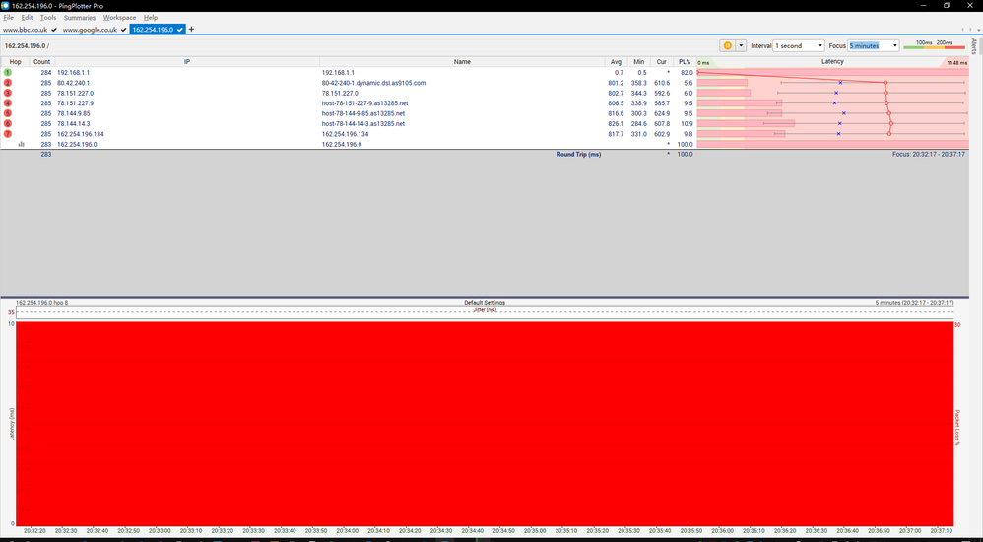Image resolution: width=983 pixels, height=542 pixels.
Task: Select IP 78.144.9.85 cell
Action: pos(73,113)
